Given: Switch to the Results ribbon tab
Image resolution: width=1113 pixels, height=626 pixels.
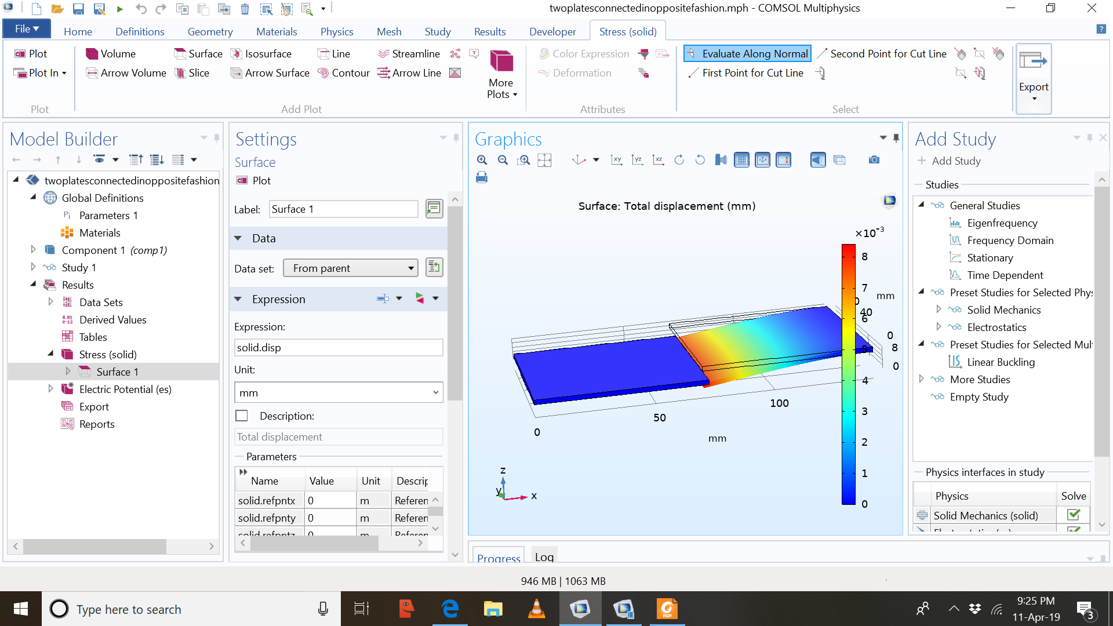Looking at the screenshot, I should tap(489, 31).
